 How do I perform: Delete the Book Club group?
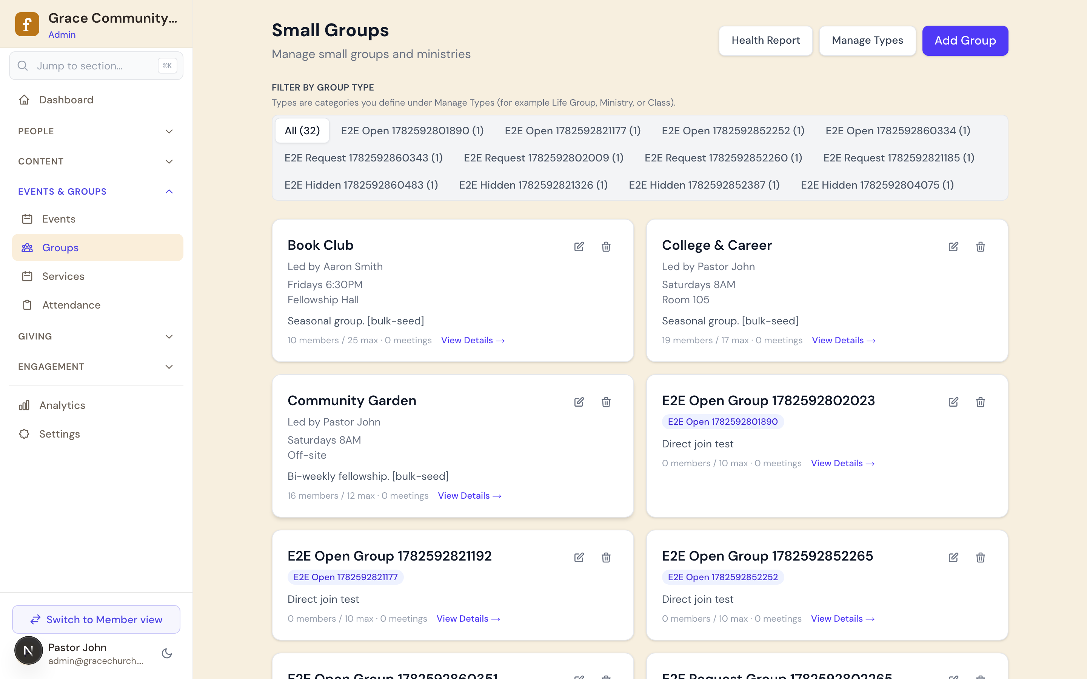click(606, 247)
